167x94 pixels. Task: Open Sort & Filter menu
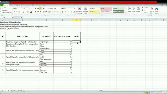(x=152, y=10)
